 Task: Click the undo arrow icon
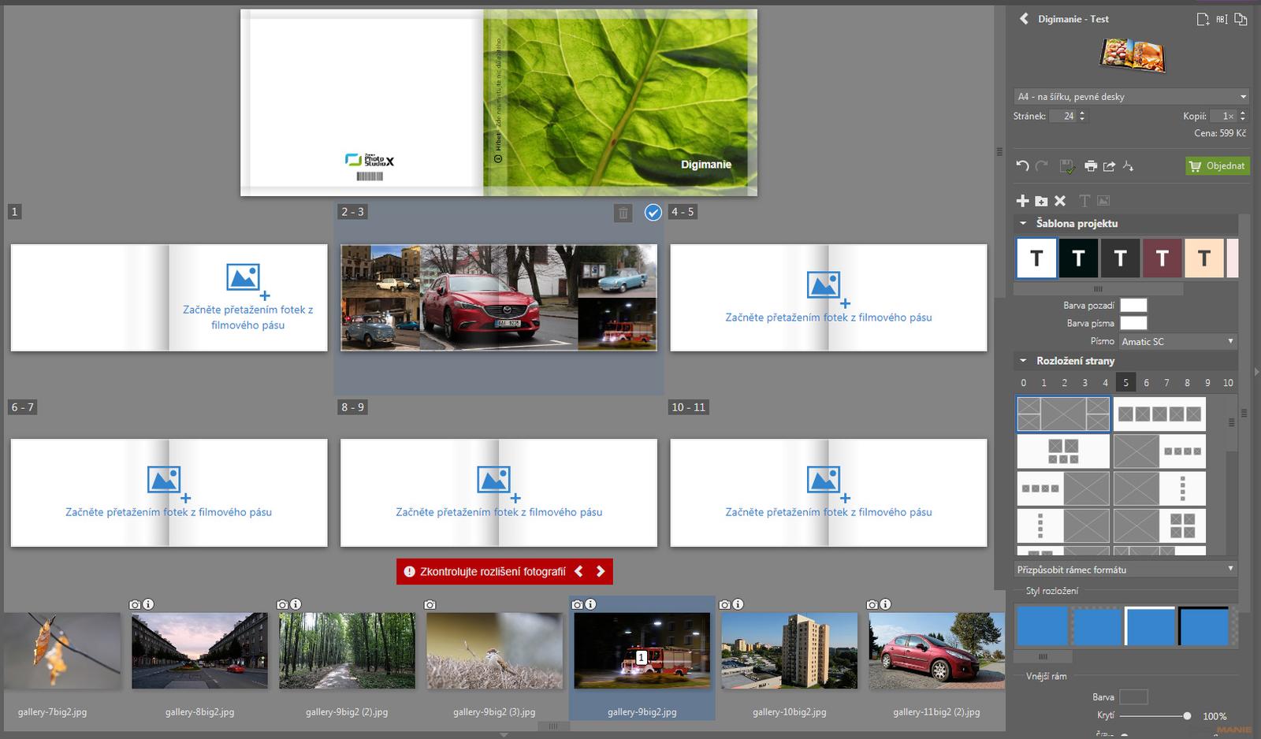(1022, 165)
